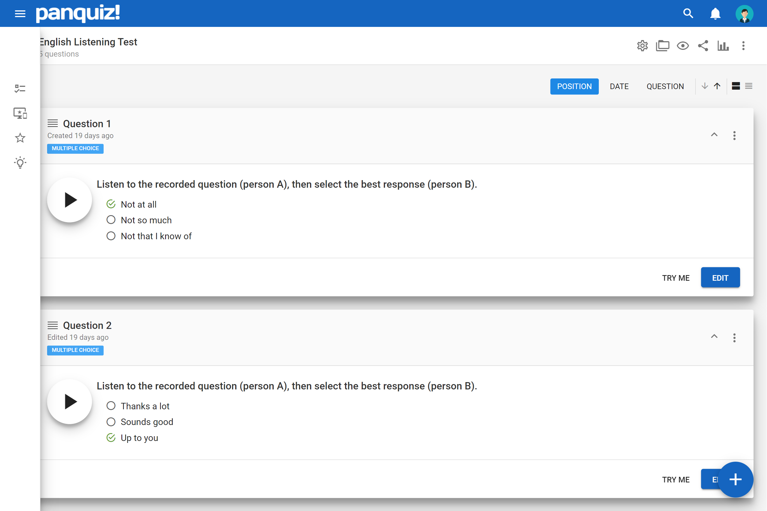
Task: Preview quiz with the eye icon
Action: coord(683,46)
